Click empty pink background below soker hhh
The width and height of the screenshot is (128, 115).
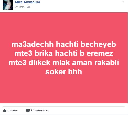click(x=64, y=89)
